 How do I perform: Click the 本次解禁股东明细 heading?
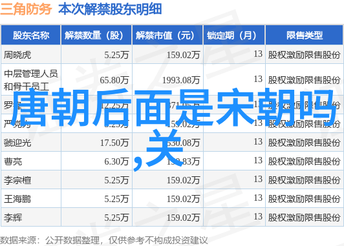110,9
